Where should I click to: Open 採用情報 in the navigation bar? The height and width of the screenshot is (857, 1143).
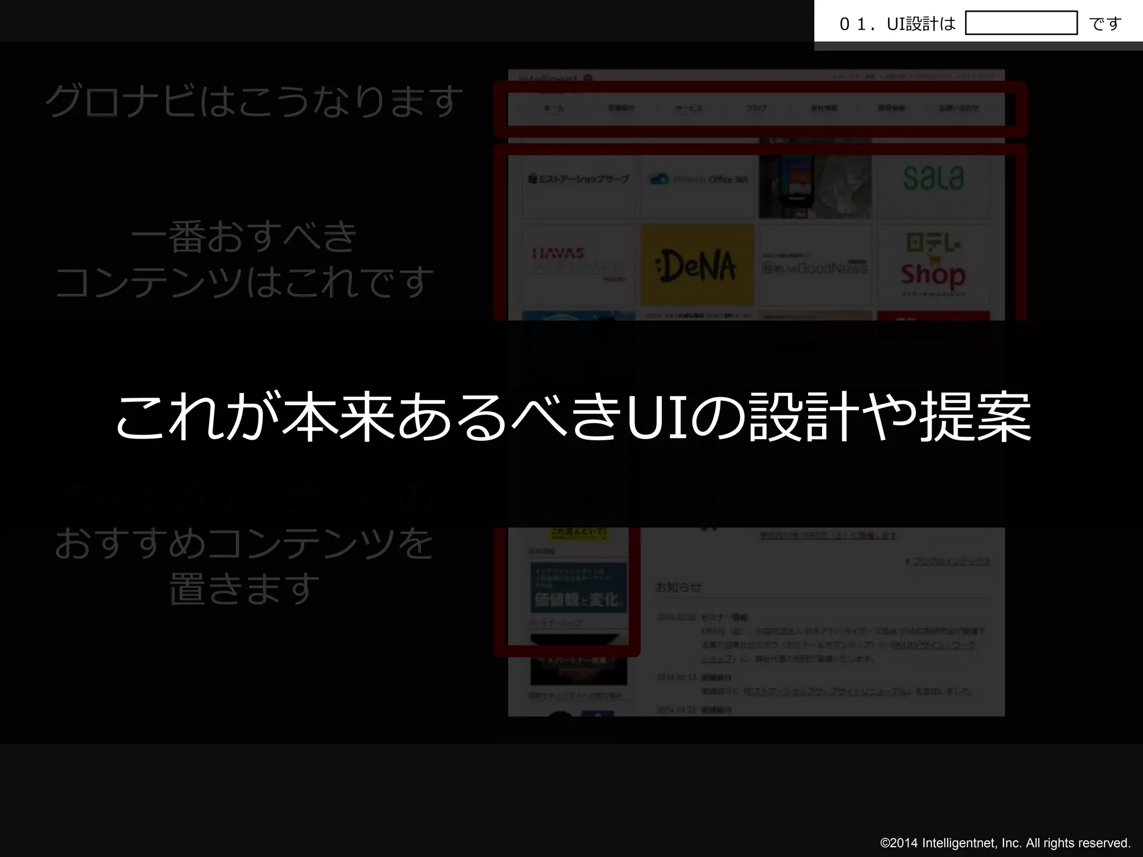[x=891, y=108]
